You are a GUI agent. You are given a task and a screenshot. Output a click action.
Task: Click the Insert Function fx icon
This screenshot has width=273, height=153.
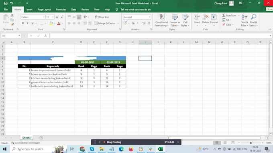click(45, 36)
